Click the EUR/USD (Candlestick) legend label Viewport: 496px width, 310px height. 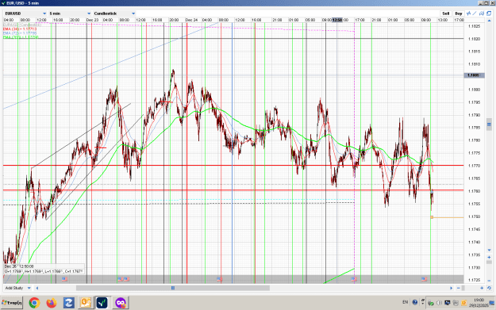[x=22, y=25]
